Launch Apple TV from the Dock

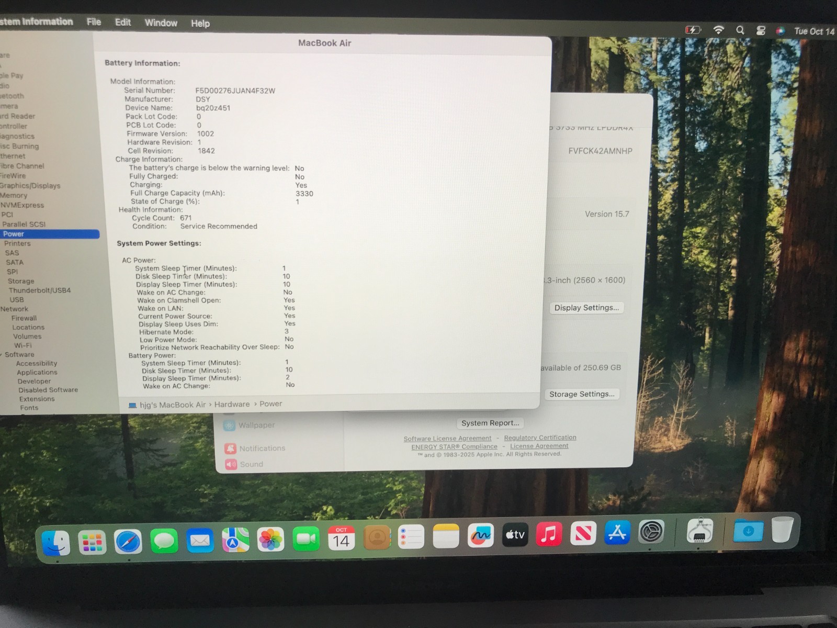coord(515,534)
